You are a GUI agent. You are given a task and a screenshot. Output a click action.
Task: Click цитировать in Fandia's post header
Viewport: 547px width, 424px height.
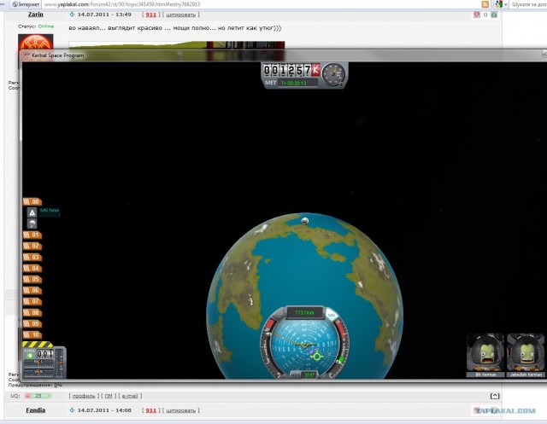(180, 410)
